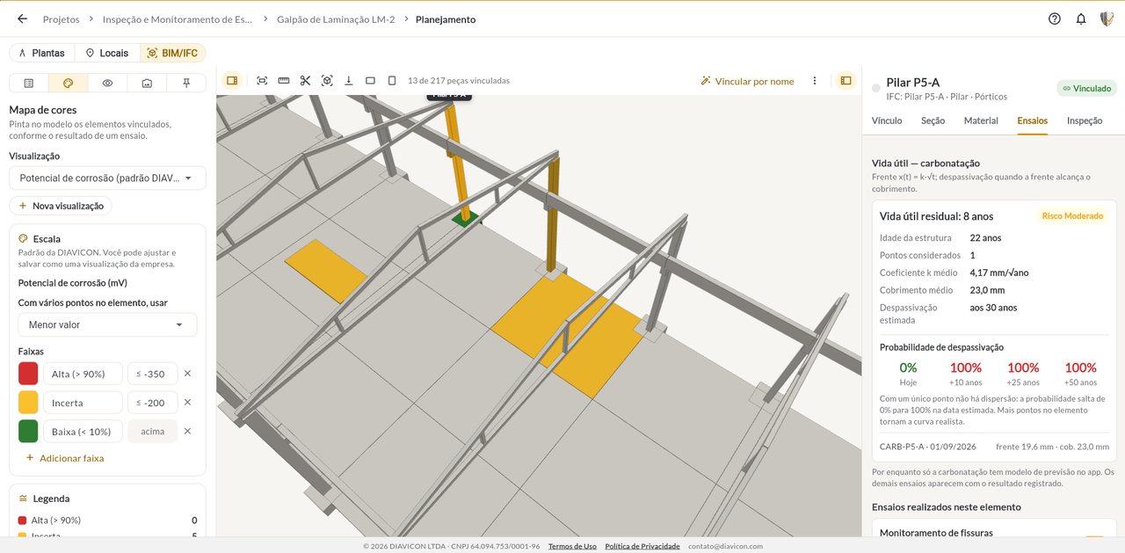Edit the Baixa (< 10%) label field
The width and height of the screenshot is (1125, 553).
pyautogui.click(x=83, y=431)
